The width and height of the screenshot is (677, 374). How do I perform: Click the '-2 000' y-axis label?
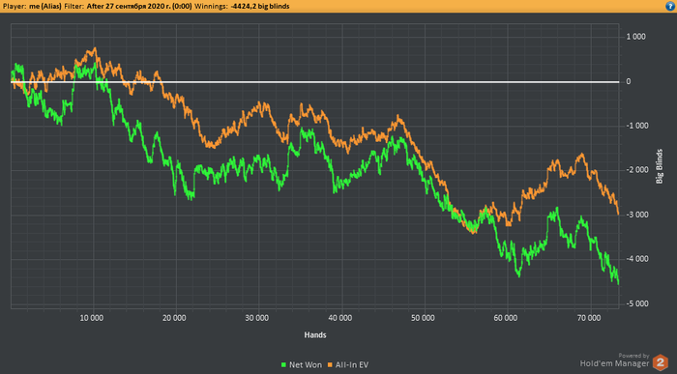click(637, 170)
